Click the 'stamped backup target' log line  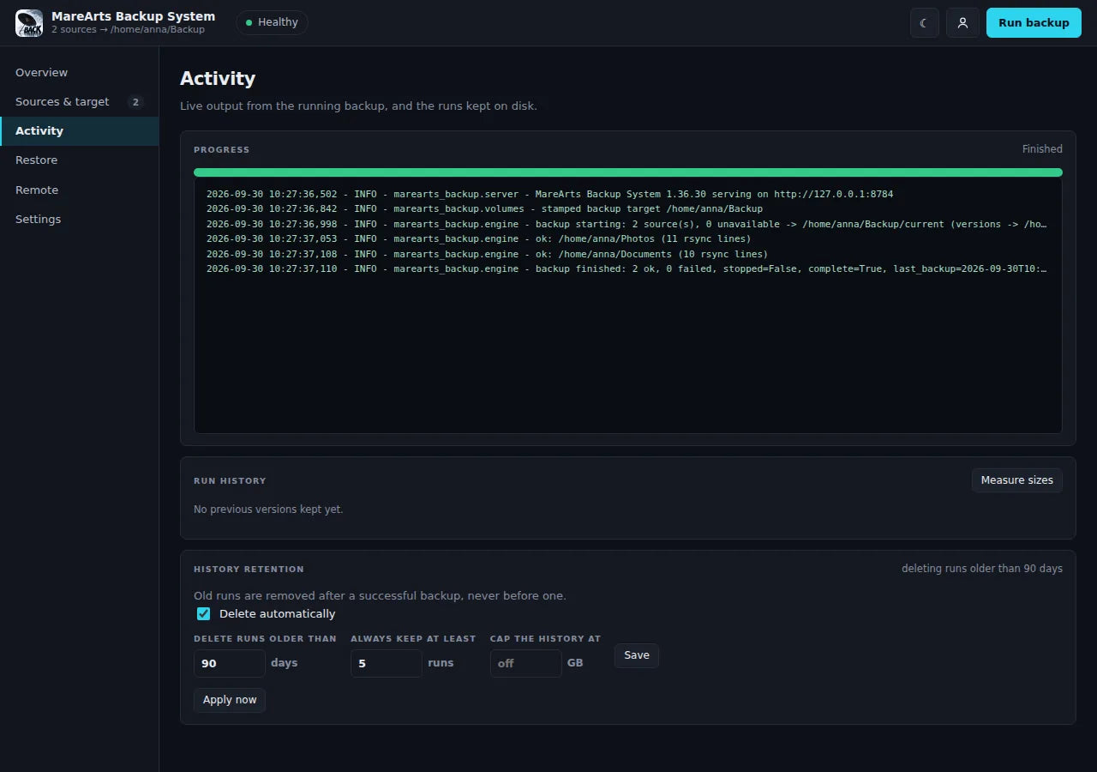[x=484, y=209]
